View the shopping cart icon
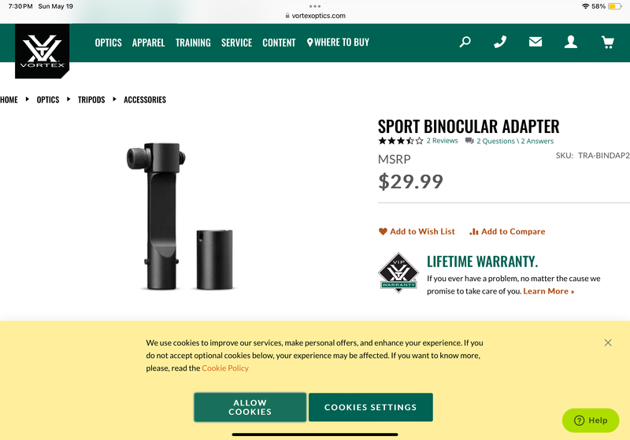The height and width of the screenshot is (440, 630). tap(607, 43)
